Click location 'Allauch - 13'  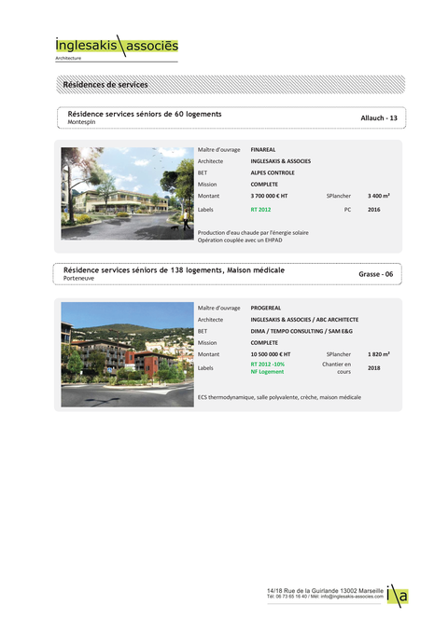pos(379,117)
